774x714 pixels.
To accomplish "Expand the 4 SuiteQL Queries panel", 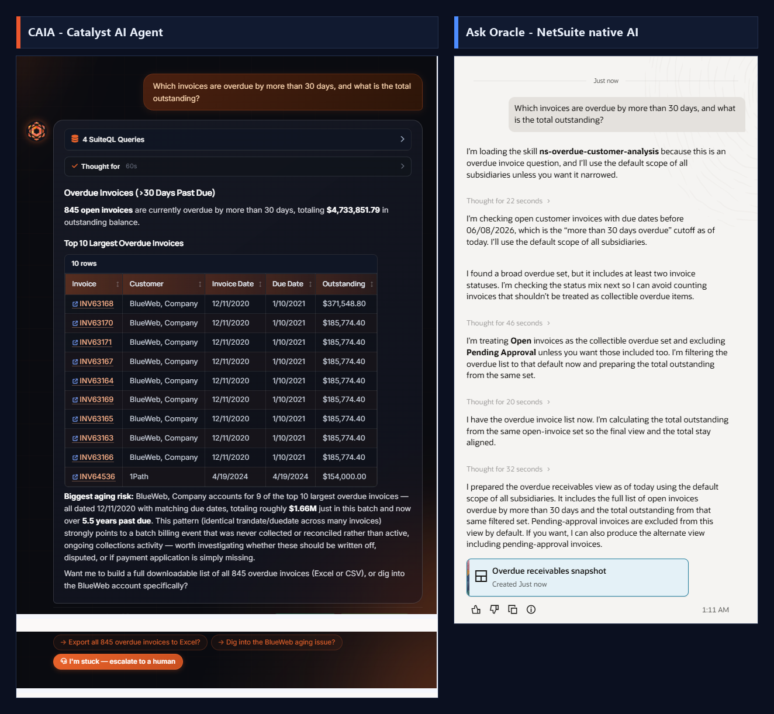I will click(237, 139).
